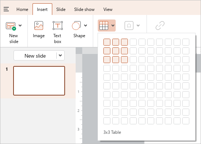Expand the Shape dropdown arrow
Image resolution: width=201 pixels, height=144 pixels.
86,25
